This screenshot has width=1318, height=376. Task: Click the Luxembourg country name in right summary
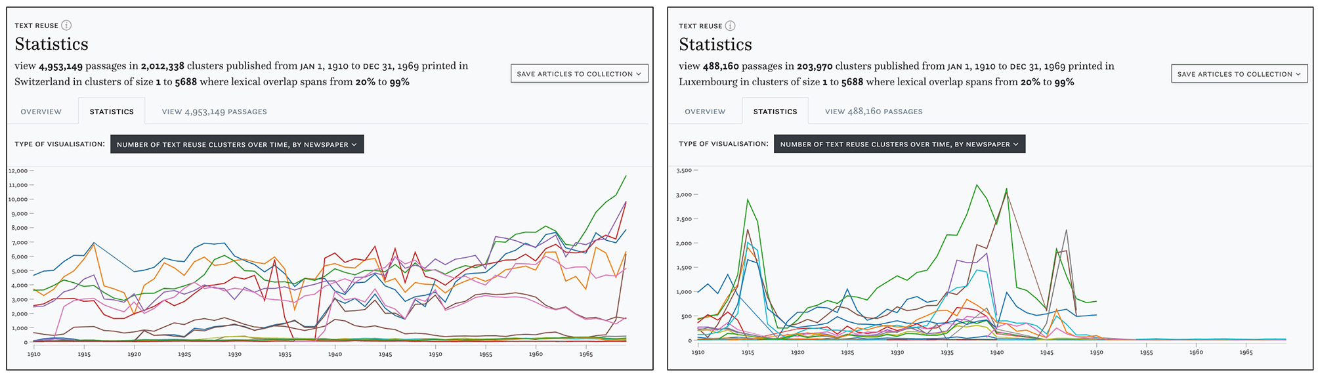tap(708, 82)
